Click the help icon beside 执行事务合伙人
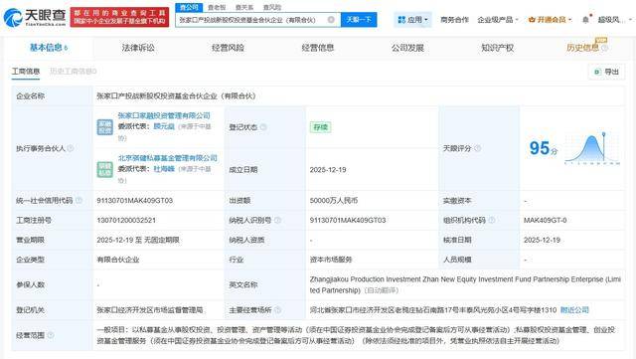636x359 pixels. pos(71,148)
